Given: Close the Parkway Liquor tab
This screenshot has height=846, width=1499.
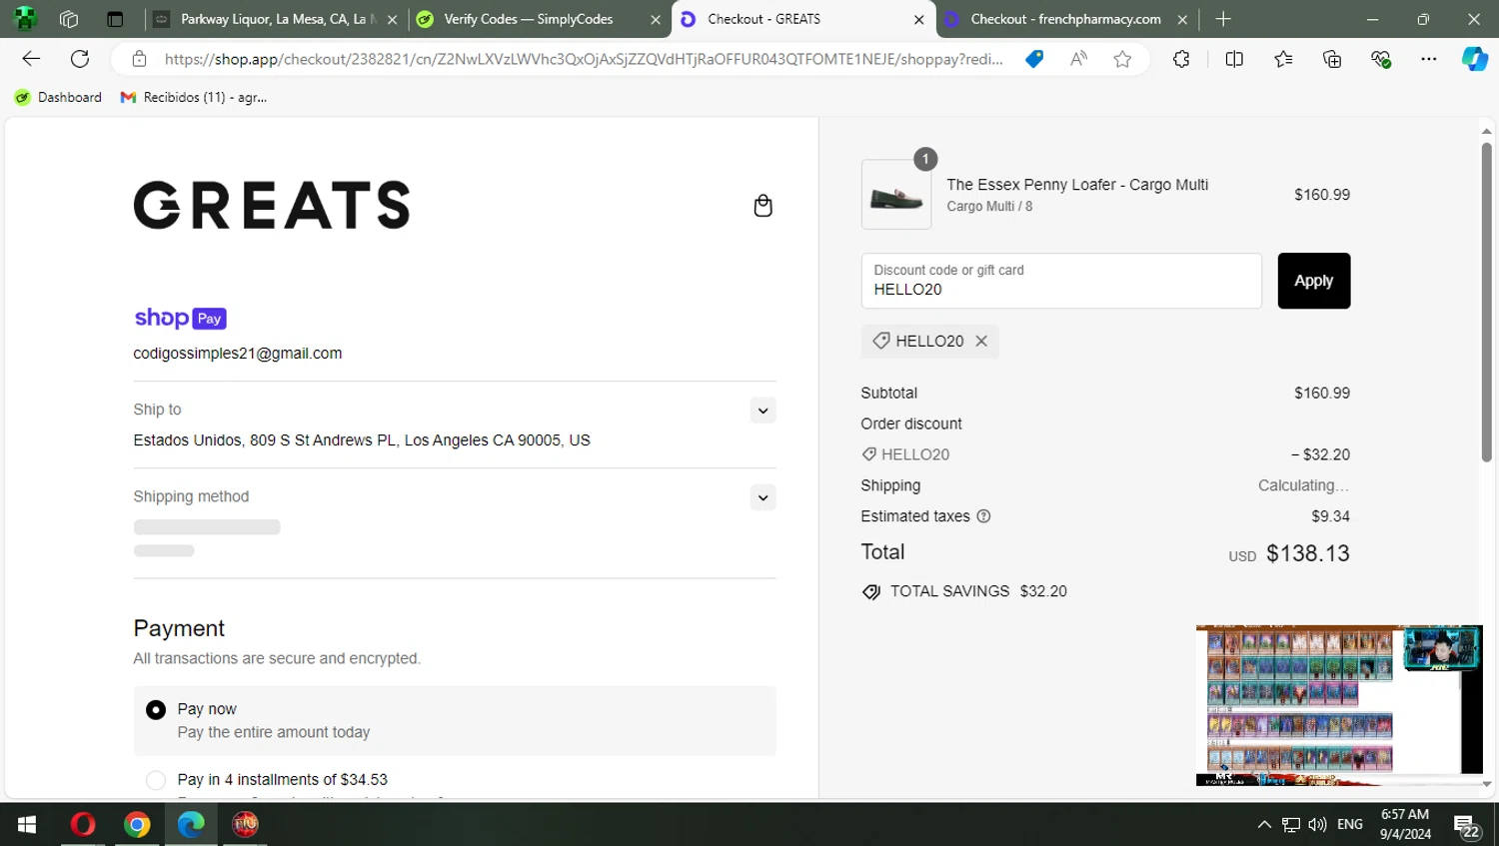Looking at the screenshot, I should (x=392, y=19).
